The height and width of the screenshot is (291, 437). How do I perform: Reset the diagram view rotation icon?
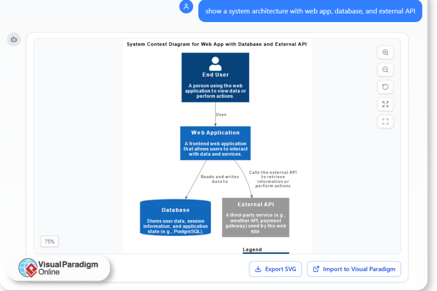385,87
